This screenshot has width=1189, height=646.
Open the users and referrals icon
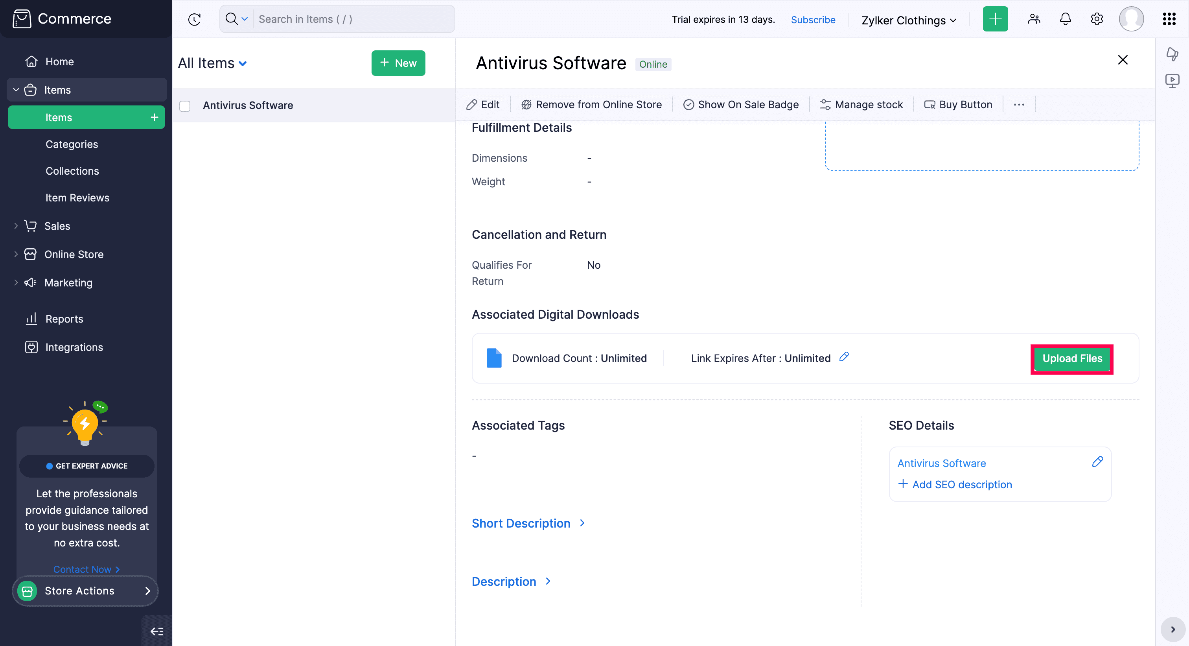click(1034, 19)
